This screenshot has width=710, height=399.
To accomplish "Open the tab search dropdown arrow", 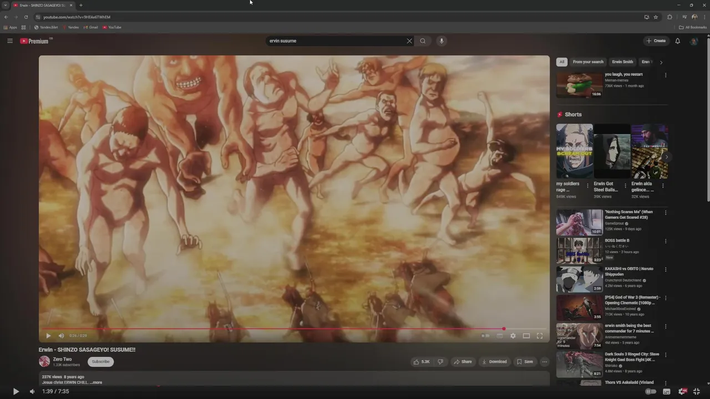I will tap(6, 5).
